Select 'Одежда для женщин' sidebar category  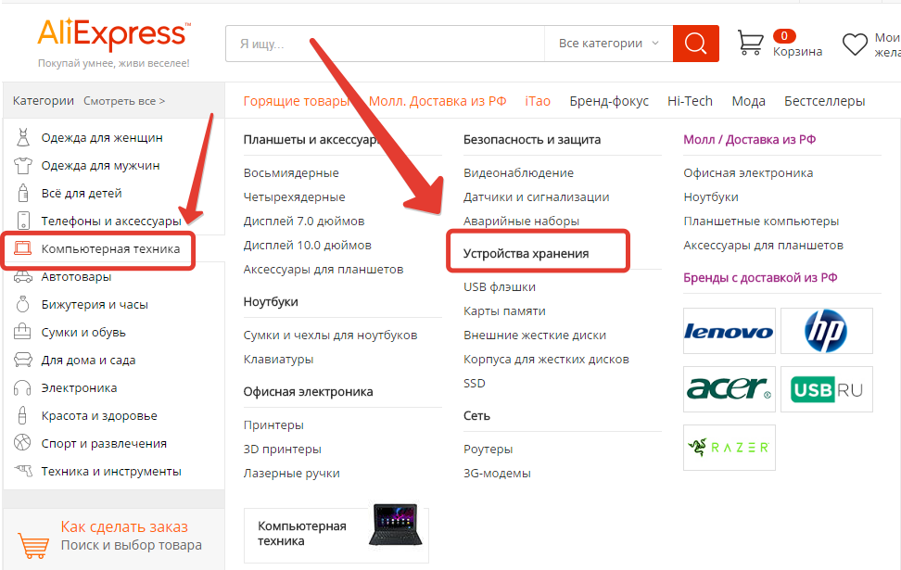pyautogui.click(x=102, y=138)
